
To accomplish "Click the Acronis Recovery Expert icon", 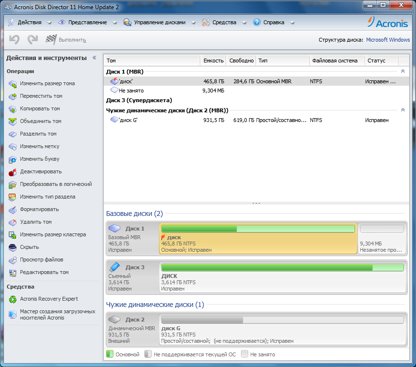I will 13,299.
